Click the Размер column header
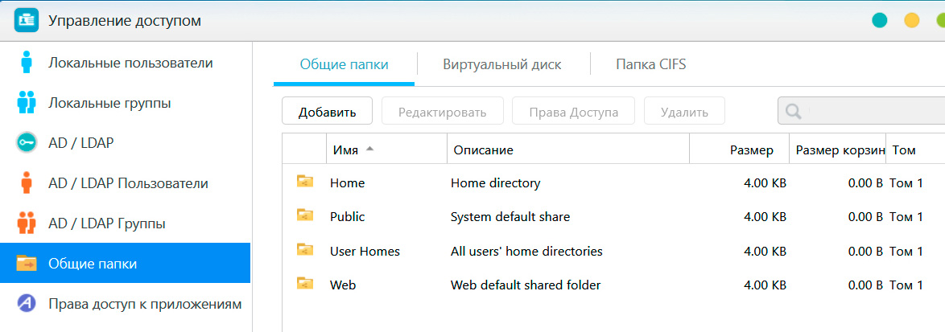Viewport: 945px width, 332px height. pos(751,150)
